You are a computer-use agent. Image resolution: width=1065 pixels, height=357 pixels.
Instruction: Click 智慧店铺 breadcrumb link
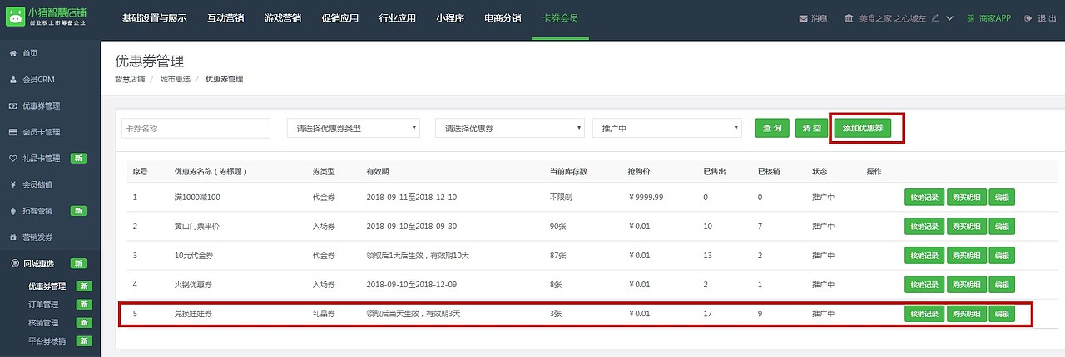130,79
